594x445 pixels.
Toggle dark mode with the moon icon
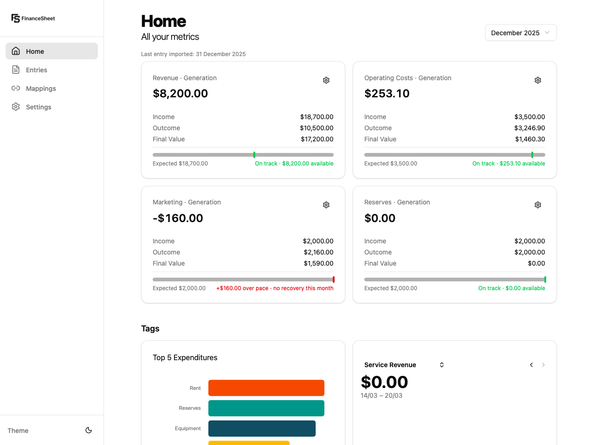(x=89, y=430)
